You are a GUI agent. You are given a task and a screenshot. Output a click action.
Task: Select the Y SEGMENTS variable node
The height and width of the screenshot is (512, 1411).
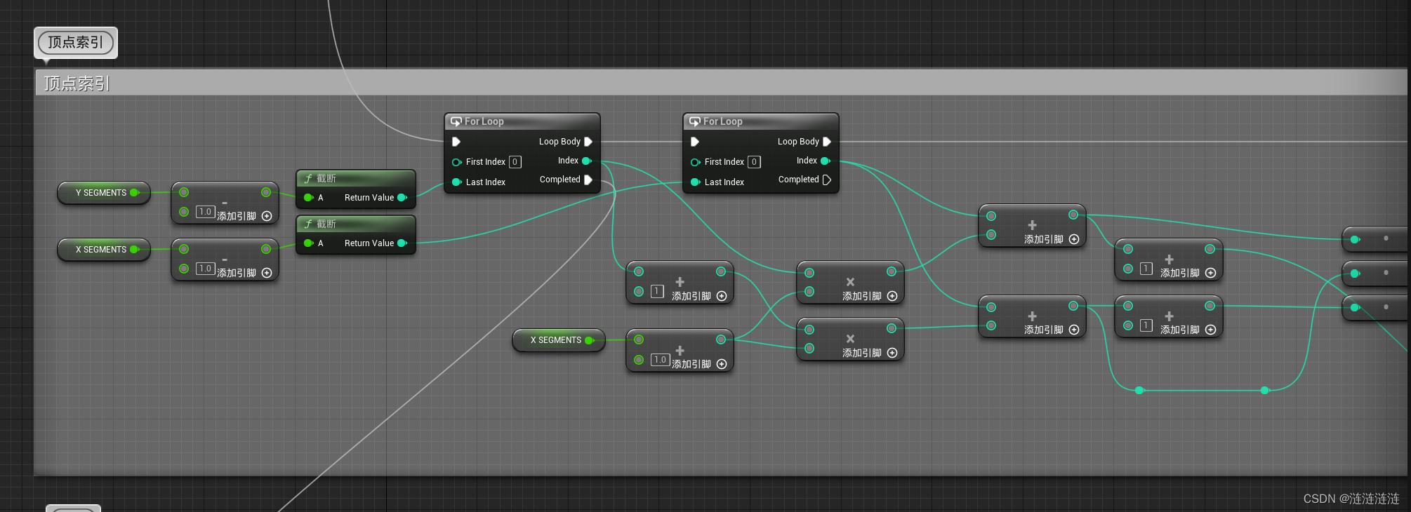point(104,192)
